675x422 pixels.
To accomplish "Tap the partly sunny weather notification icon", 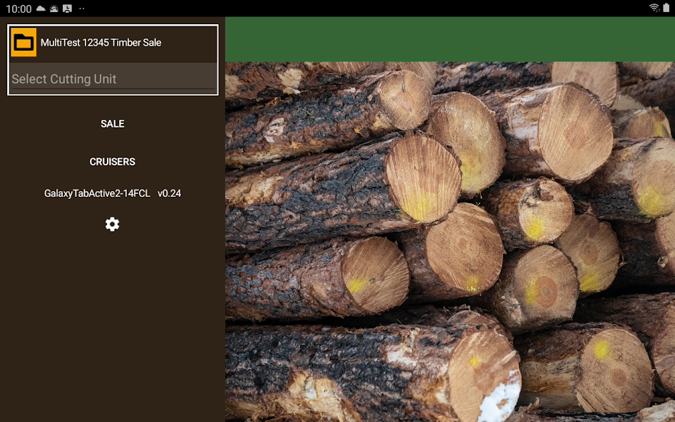I will tap(53, 9).
